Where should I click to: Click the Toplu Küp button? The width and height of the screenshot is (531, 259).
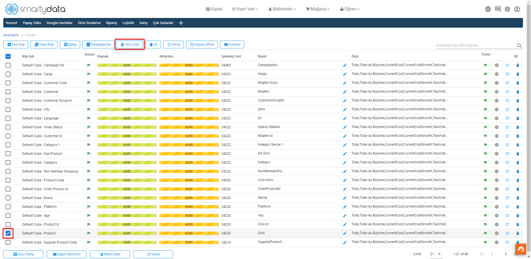(44, 45)
